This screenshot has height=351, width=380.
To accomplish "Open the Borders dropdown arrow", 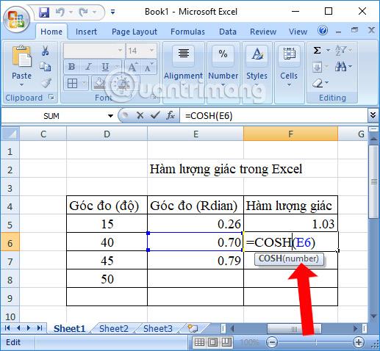I will pyautogui.click(x=85, y=83).
